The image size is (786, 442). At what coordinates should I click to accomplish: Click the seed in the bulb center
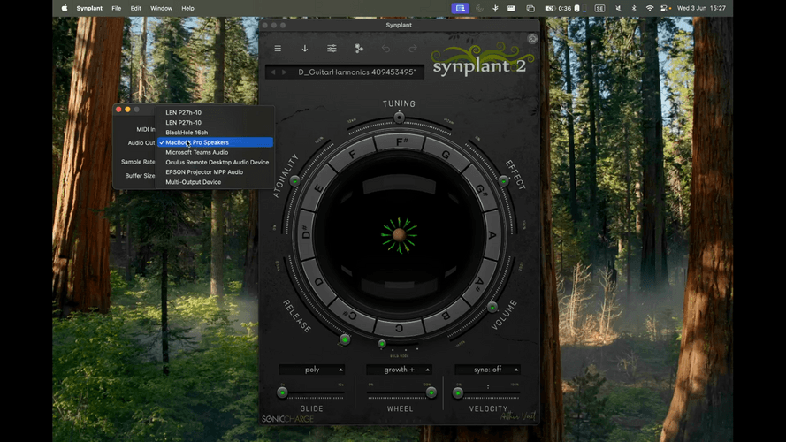pyautogui.click(x=399, y=234)
